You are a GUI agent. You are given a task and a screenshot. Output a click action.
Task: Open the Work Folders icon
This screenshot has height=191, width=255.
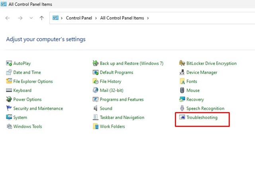point(96,127)
